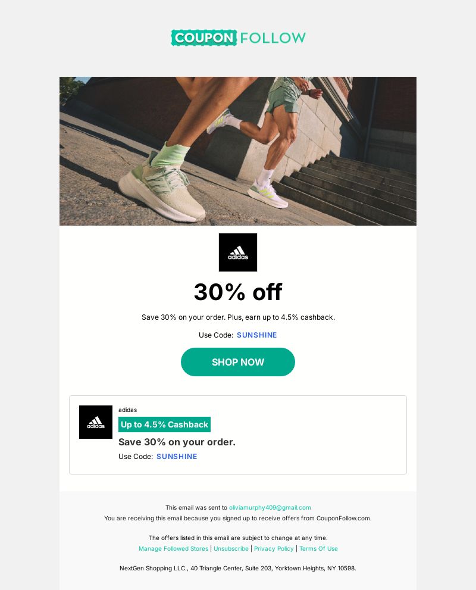Click the oliviamurphy409@gmail.com email link
476x590 pixels.
[x=270, y=507]
